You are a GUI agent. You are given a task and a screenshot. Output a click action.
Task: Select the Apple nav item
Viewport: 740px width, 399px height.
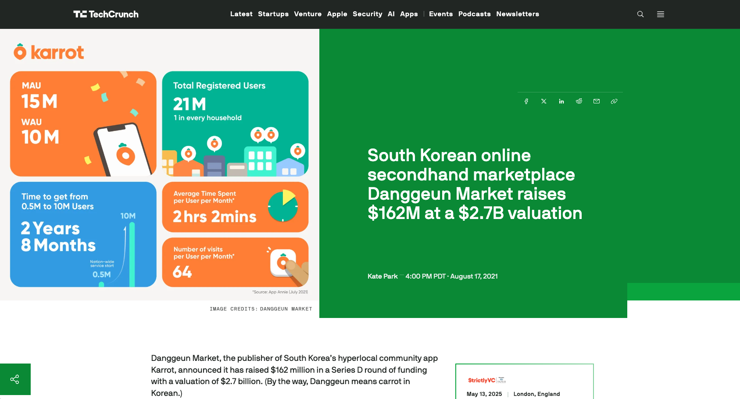coord(337,14)
